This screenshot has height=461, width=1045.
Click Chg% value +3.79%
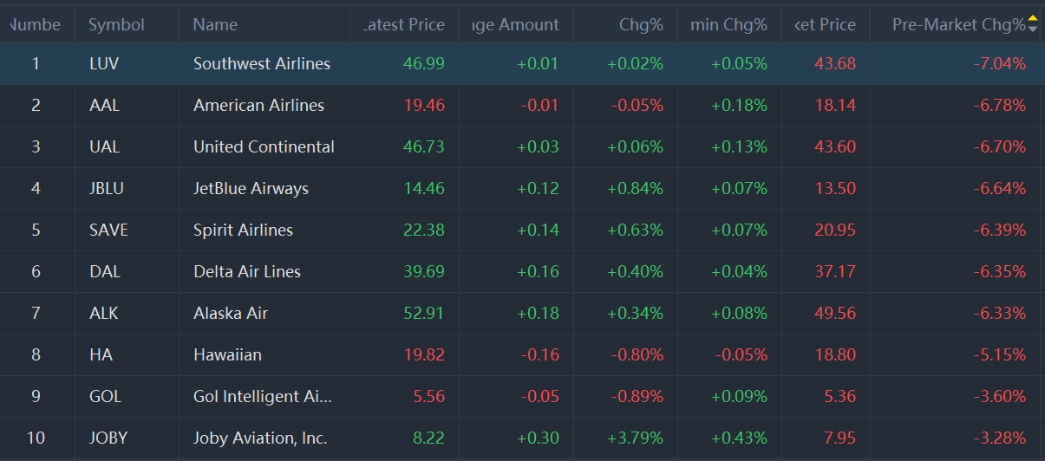click(x=635, y=438)
